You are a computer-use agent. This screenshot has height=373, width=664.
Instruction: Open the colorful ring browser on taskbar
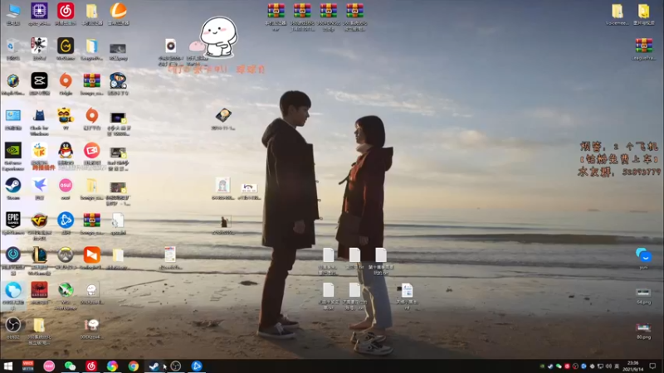(112, 366)
